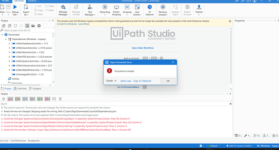Open Manage Packages in the ribbon
This screenshot has height=150, width=279.
(63, 10)
